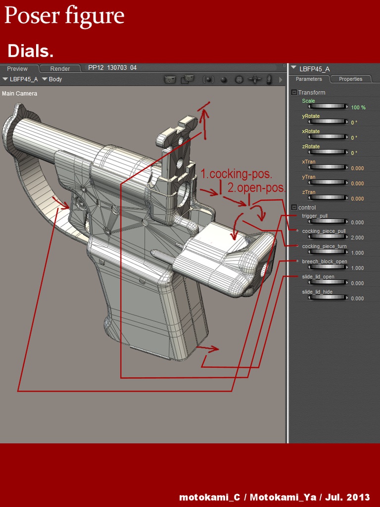Click the Scale parameter name
The height and width of the screenshot is (507, 380).
click(309, 101)
